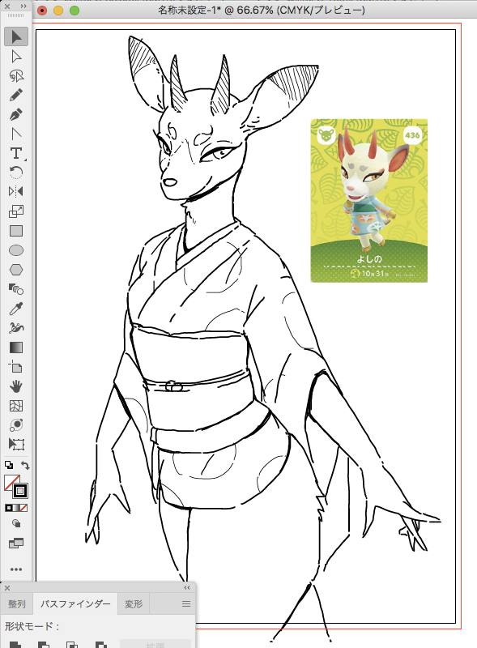Click the green zoom window button
This screenshot has width=477, height=648.
coord(75,11)
